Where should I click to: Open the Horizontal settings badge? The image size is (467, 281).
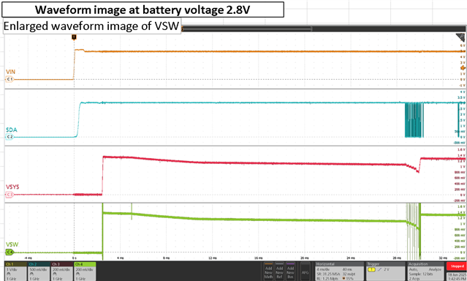point(339,271)
